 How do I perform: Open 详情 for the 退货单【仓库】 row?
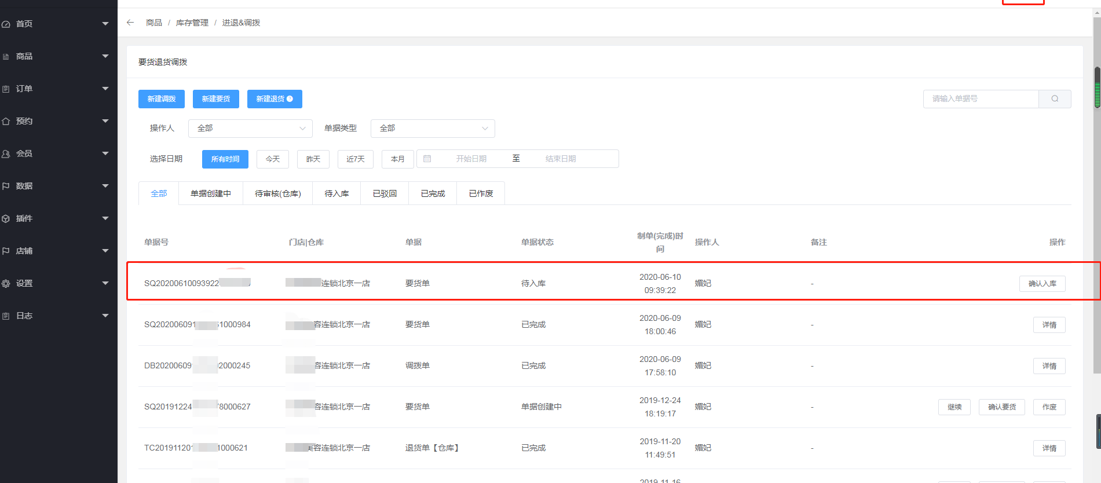(1049, 448)
